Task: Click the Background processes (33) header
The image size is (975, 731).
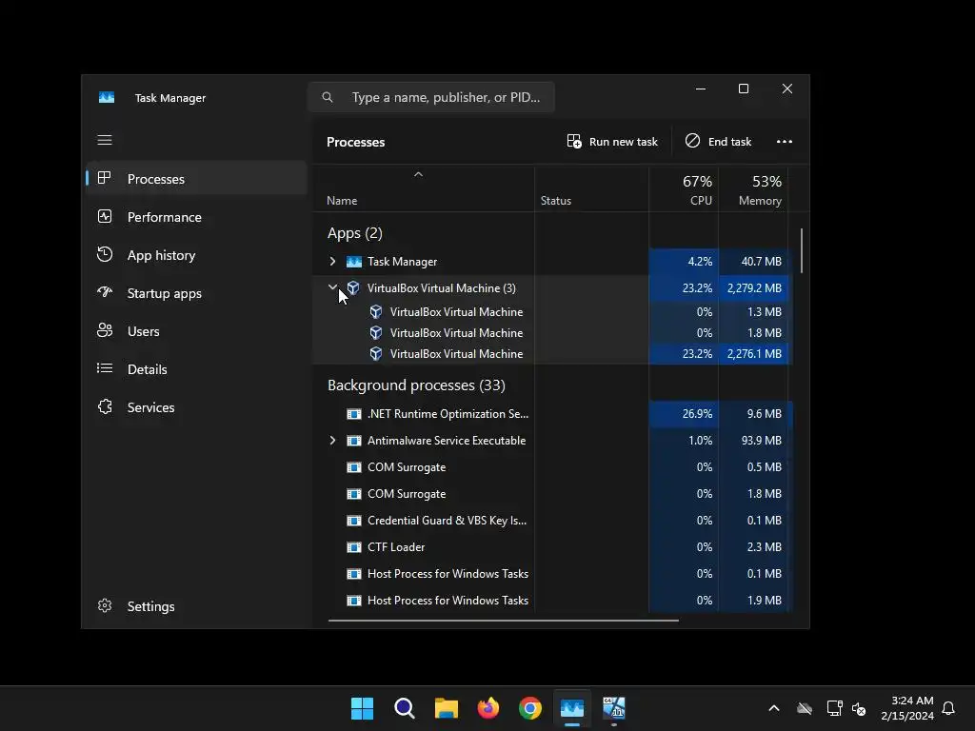Action: (x=416, y=385)
